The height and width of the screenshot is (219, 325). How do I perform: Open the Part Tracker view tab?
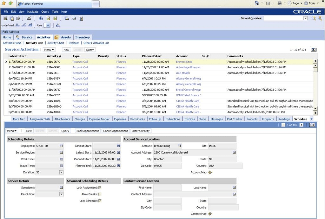235,119
